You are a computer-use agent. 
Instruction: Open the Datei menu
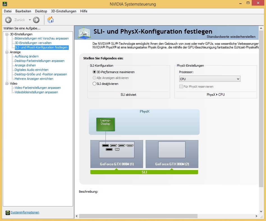[8, 11]
